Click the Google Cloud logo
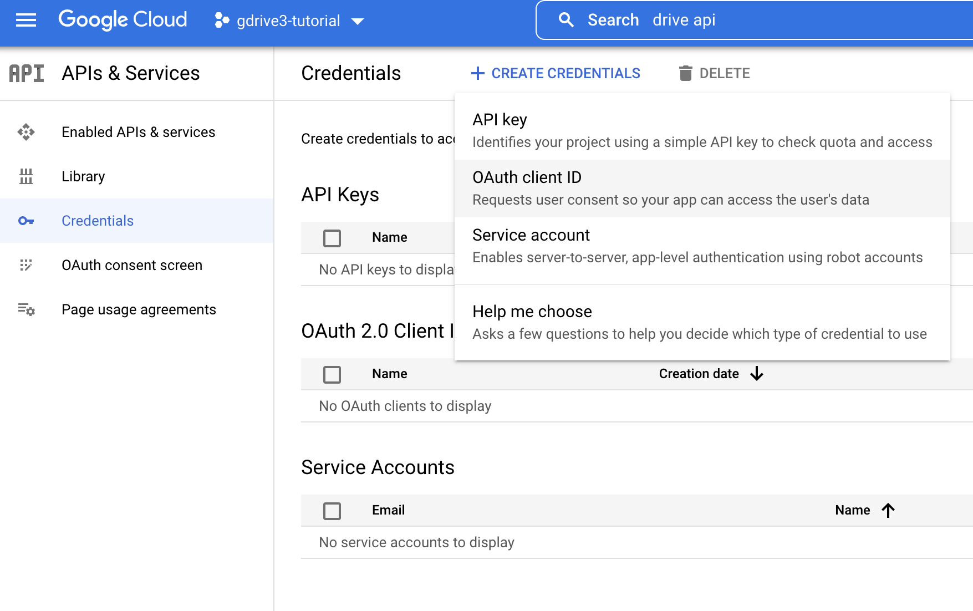This screenshot has height=611, width=973. coord(123,20)
